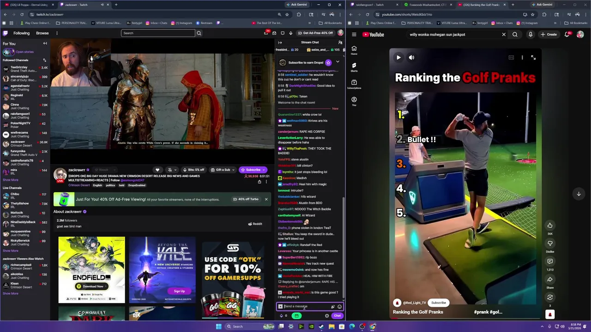Toggle captions on the YouTube Short
This screenshot has width=591, height=332.
coord(511,58)
